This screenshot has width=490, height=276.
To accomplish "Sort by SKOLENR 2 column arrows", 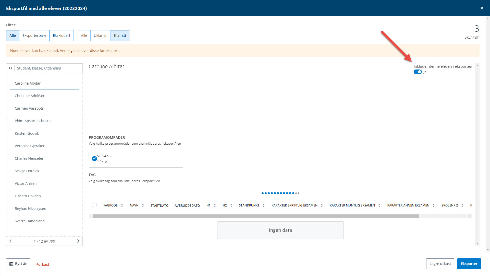I will pyautogui.click(x=462, y=205).
